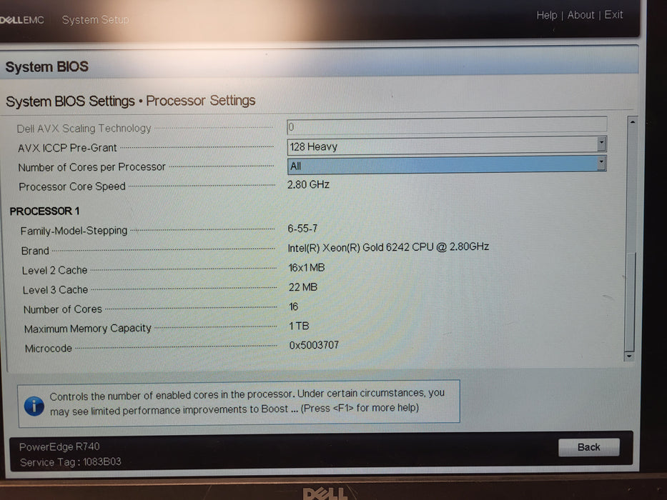Click the Brand label
This screenshot has height=500, width=667.
point(35,251)
